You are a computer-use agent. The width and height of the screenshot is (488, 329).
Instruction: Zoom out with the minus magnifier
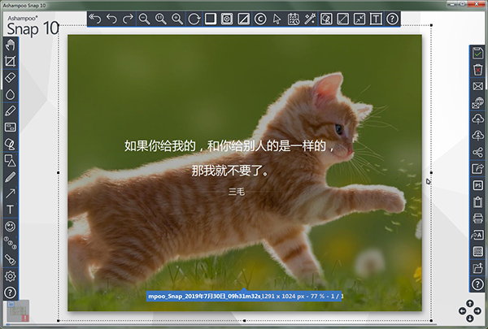click(x=144, y=19)
